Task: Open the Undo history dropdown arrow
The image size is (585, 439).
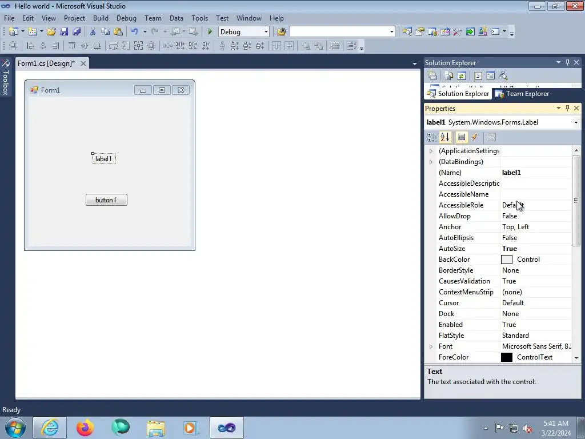Action: pos(145,32)
